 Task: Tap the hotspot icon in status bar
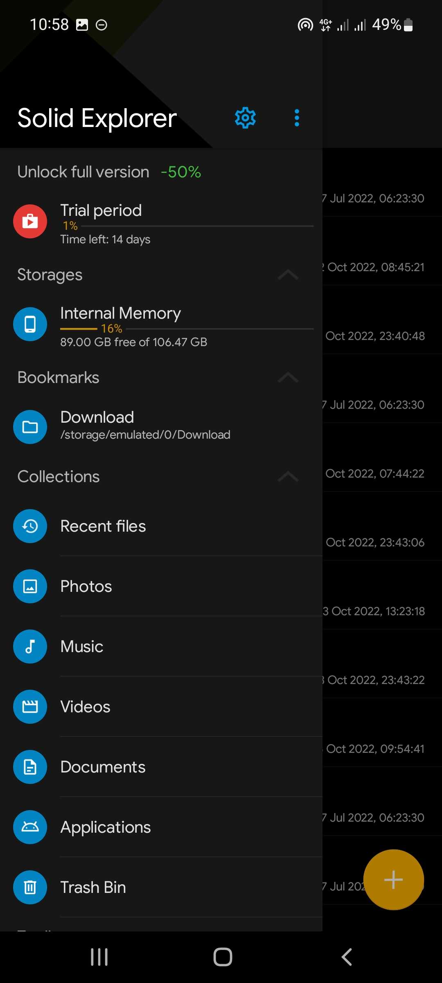[305, 25]
